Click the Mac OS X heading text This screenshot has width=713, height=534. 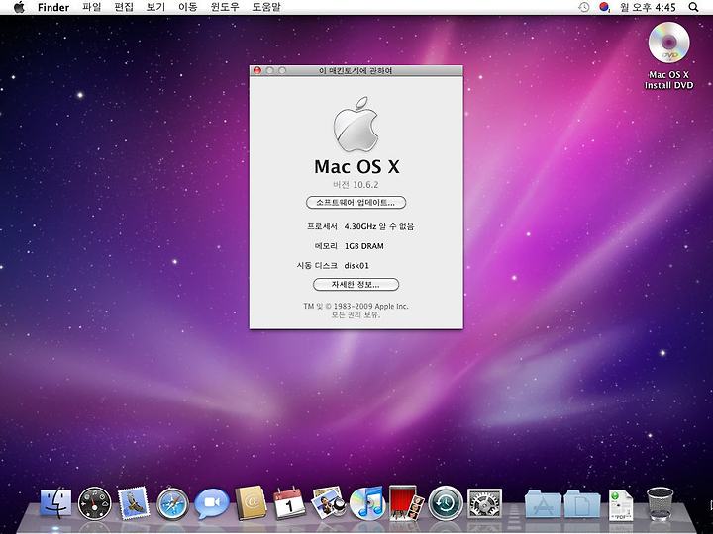356,167
